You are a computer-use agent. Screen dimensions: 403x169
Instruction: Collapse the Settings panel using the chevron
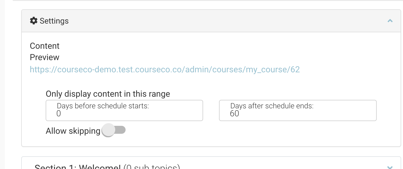click(x=390, y=21)
